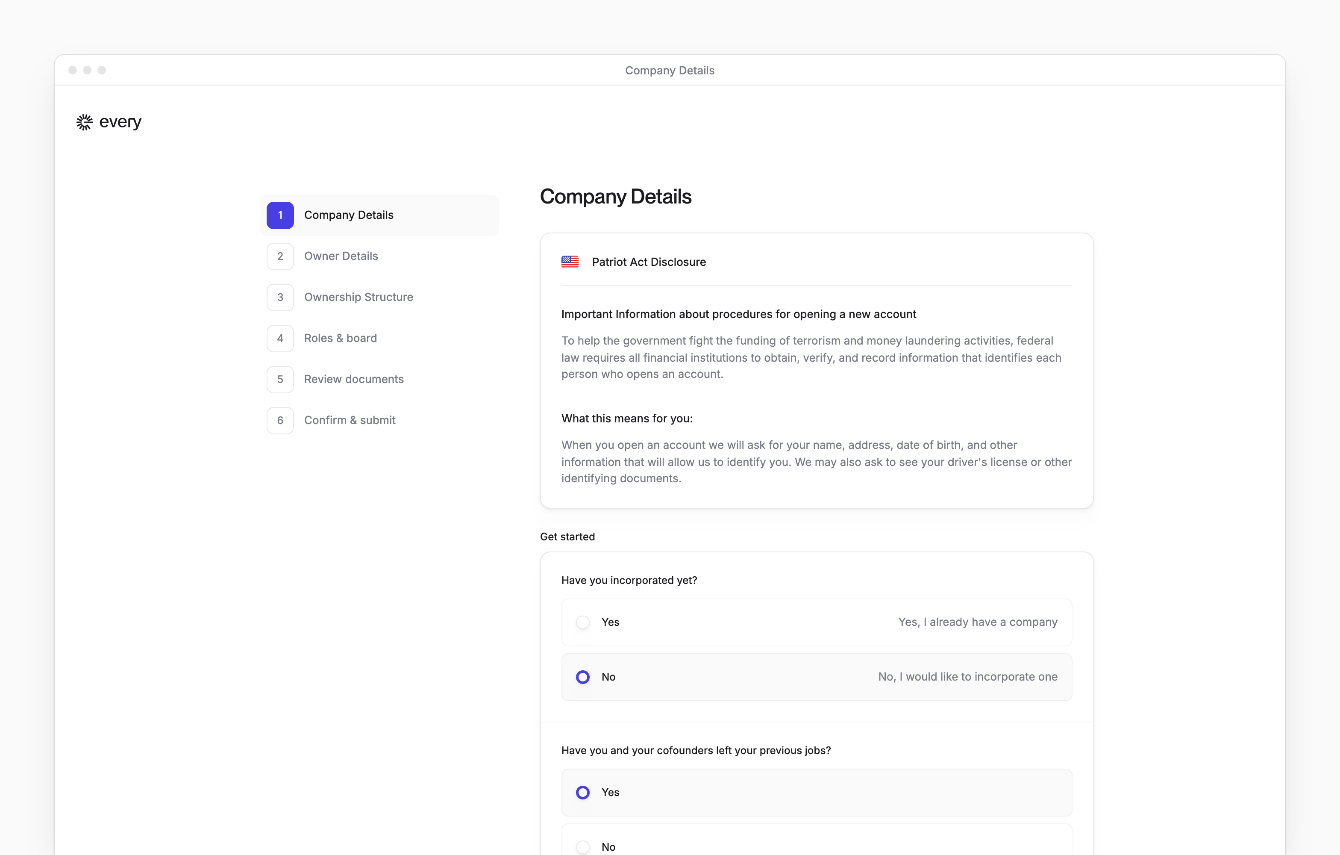Select step number 6 badge
The image size is (1340, 855).
click(x=280, y=420)
